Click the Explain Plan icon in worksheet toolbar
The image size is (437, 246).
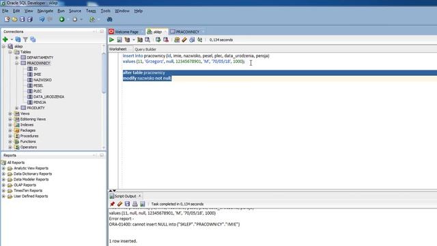point(127,40)
